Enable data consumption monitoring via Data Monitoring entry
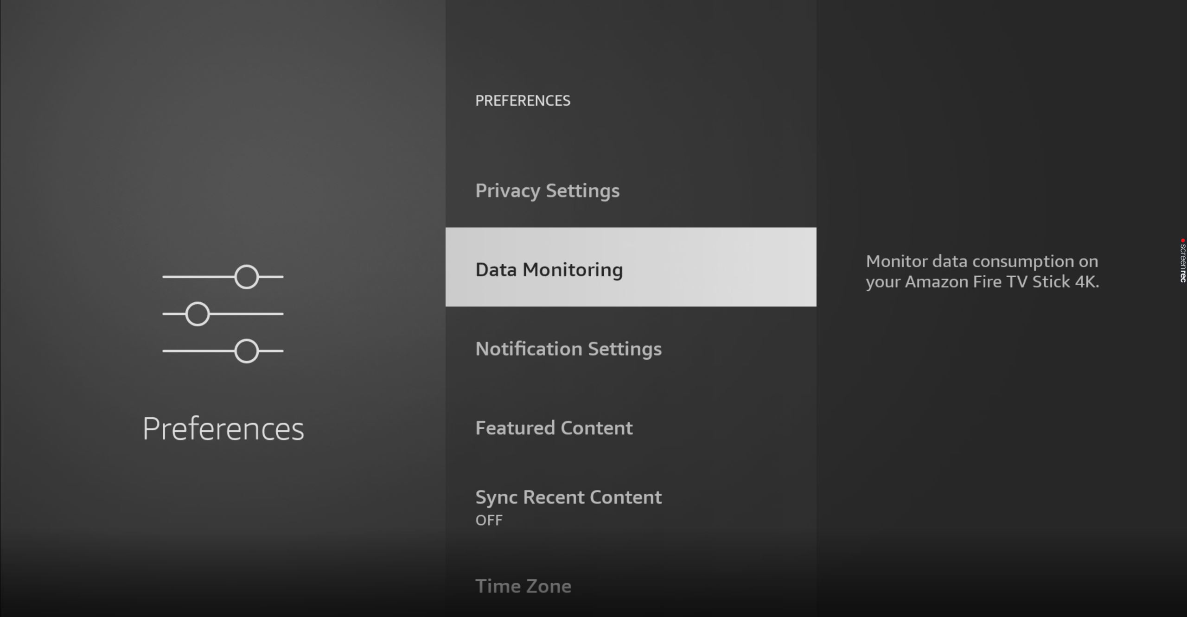The width and height of the screenshot is (1187, 617). (549, 269)
